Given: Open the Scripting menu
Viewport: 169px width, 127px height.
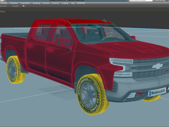Looking at the screenshot, I should (65, 3).
